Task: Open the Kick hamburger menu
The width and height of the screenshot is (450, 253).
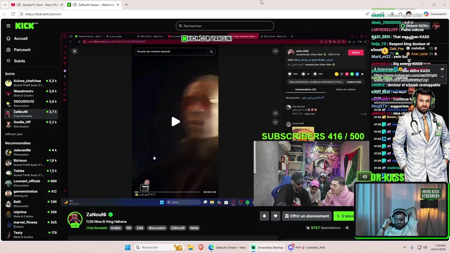Action: coord(8,26)
